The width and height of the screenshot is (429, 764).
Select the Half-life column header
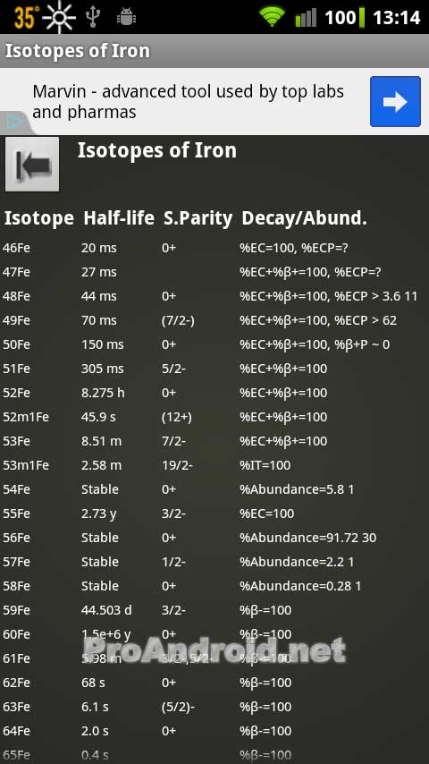119,219
